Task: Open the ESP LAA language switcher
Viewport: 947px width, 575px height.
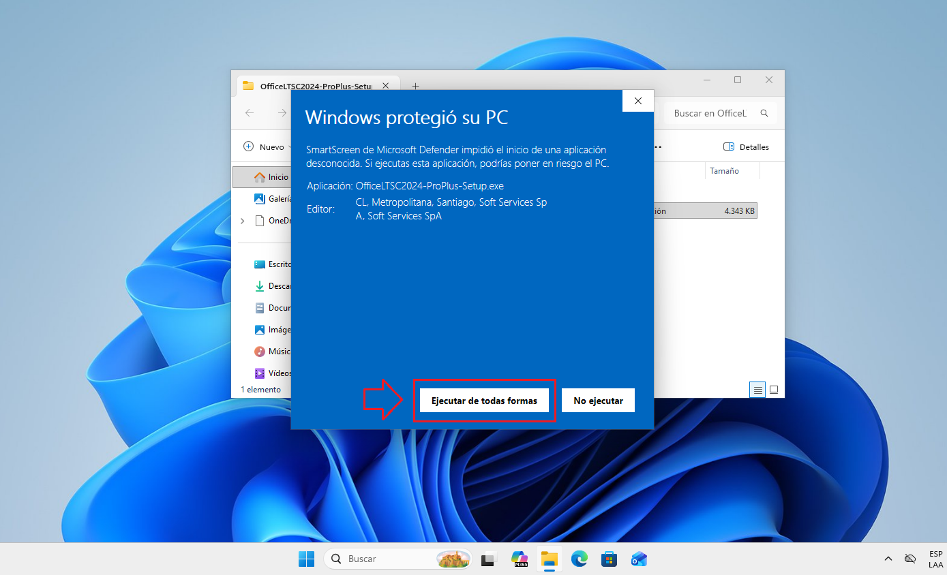Action: pos(935,559)
